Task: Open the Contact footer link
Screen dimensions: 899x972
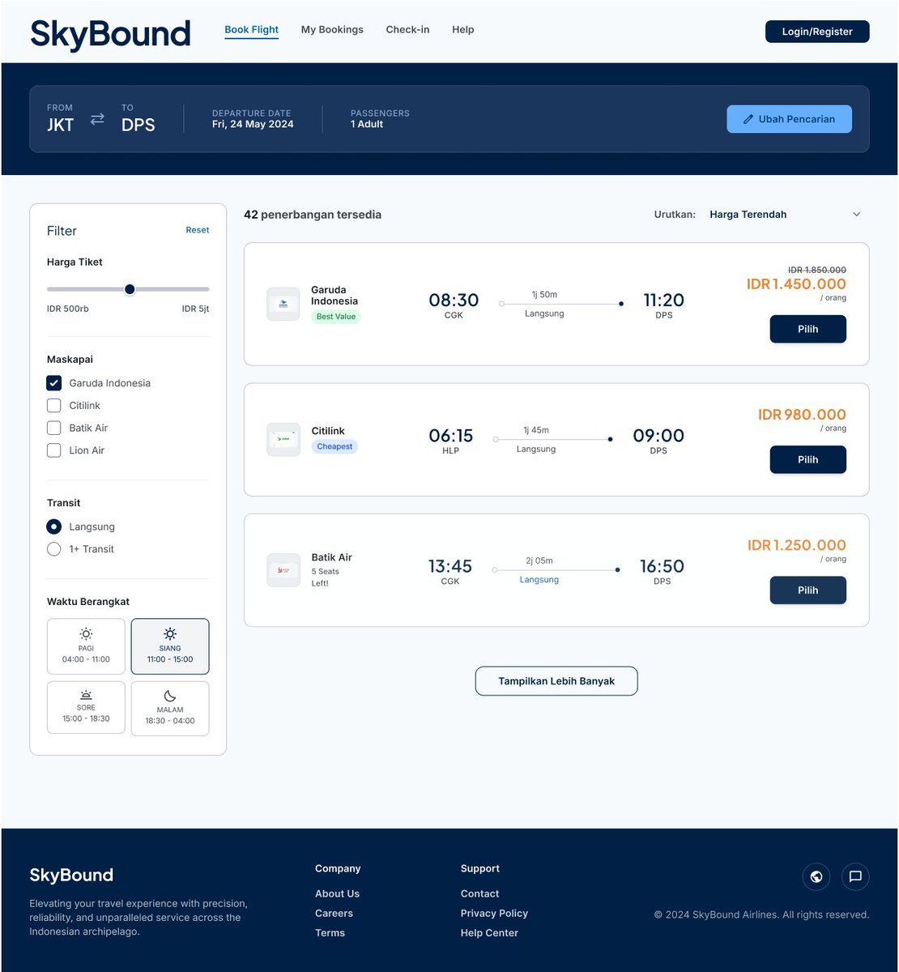Action: tap(479, 893)
